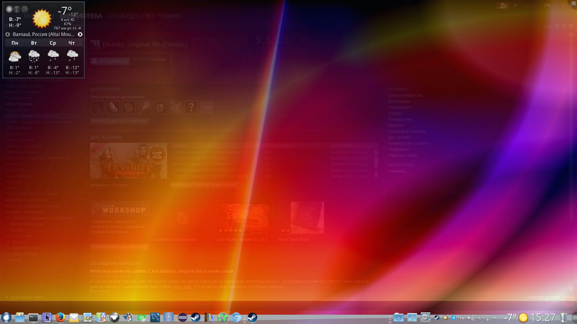Show next city in weather widget

pyautogui.click(x=80, y=34)
